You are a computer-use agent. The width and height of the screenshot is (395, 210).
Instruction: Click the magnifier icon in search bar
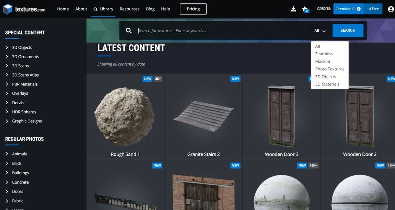129,31
